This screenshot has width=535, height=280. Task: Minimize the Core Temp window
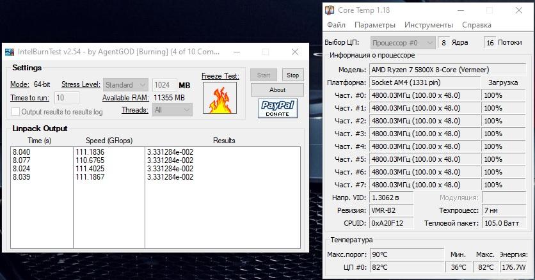pyautogui.click(x=461, y=10)
